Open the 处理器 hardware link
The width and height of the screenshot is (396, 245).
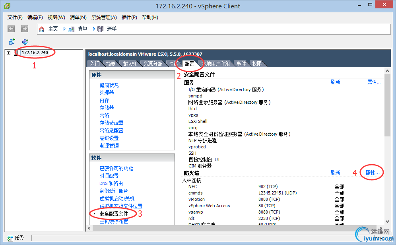(x=107, y=93)
